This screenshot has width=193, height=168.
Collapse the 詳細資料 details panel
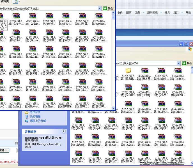tap(64, 131)
